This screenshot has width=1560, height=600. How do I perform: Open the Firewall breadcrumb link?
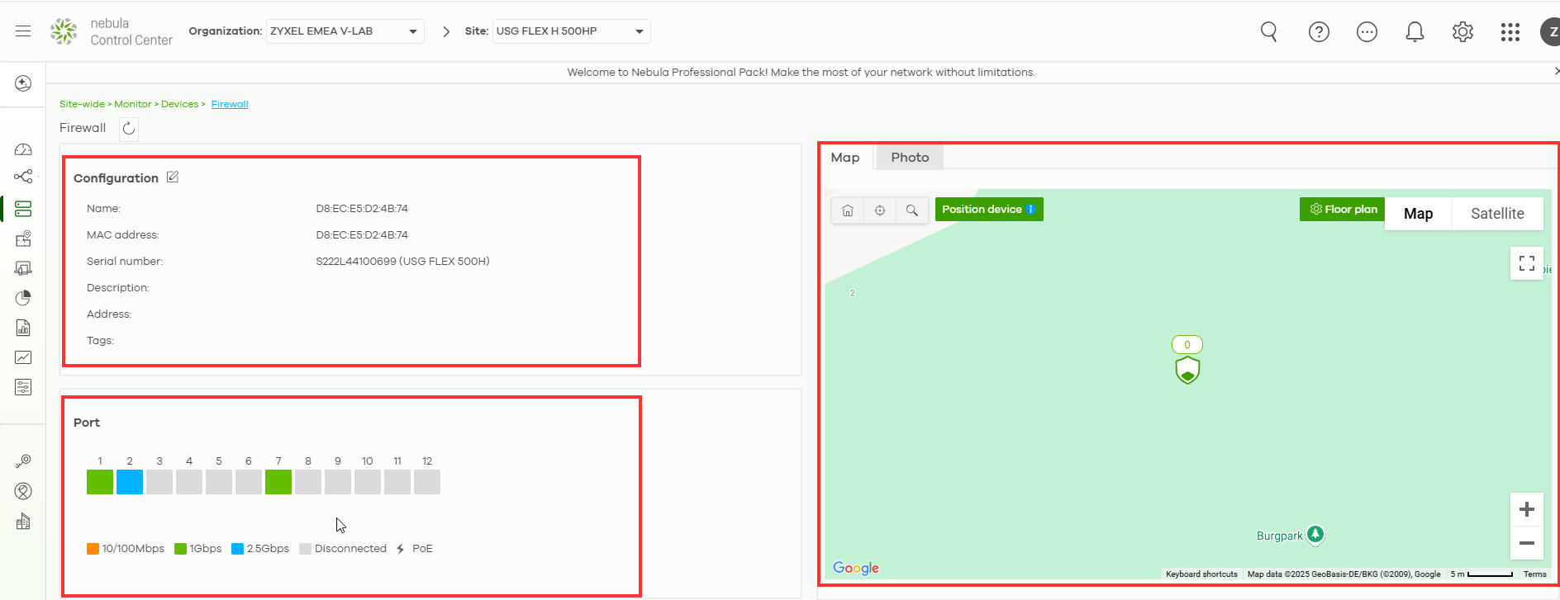pyautogui.click(x=230, y=104)
